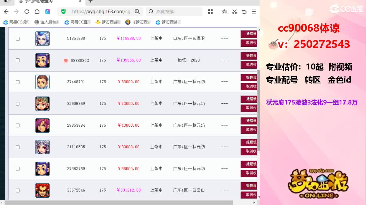Click server name 山东5区--威海卫
Screen dimensions: 366x205
(x=189, y=38)
